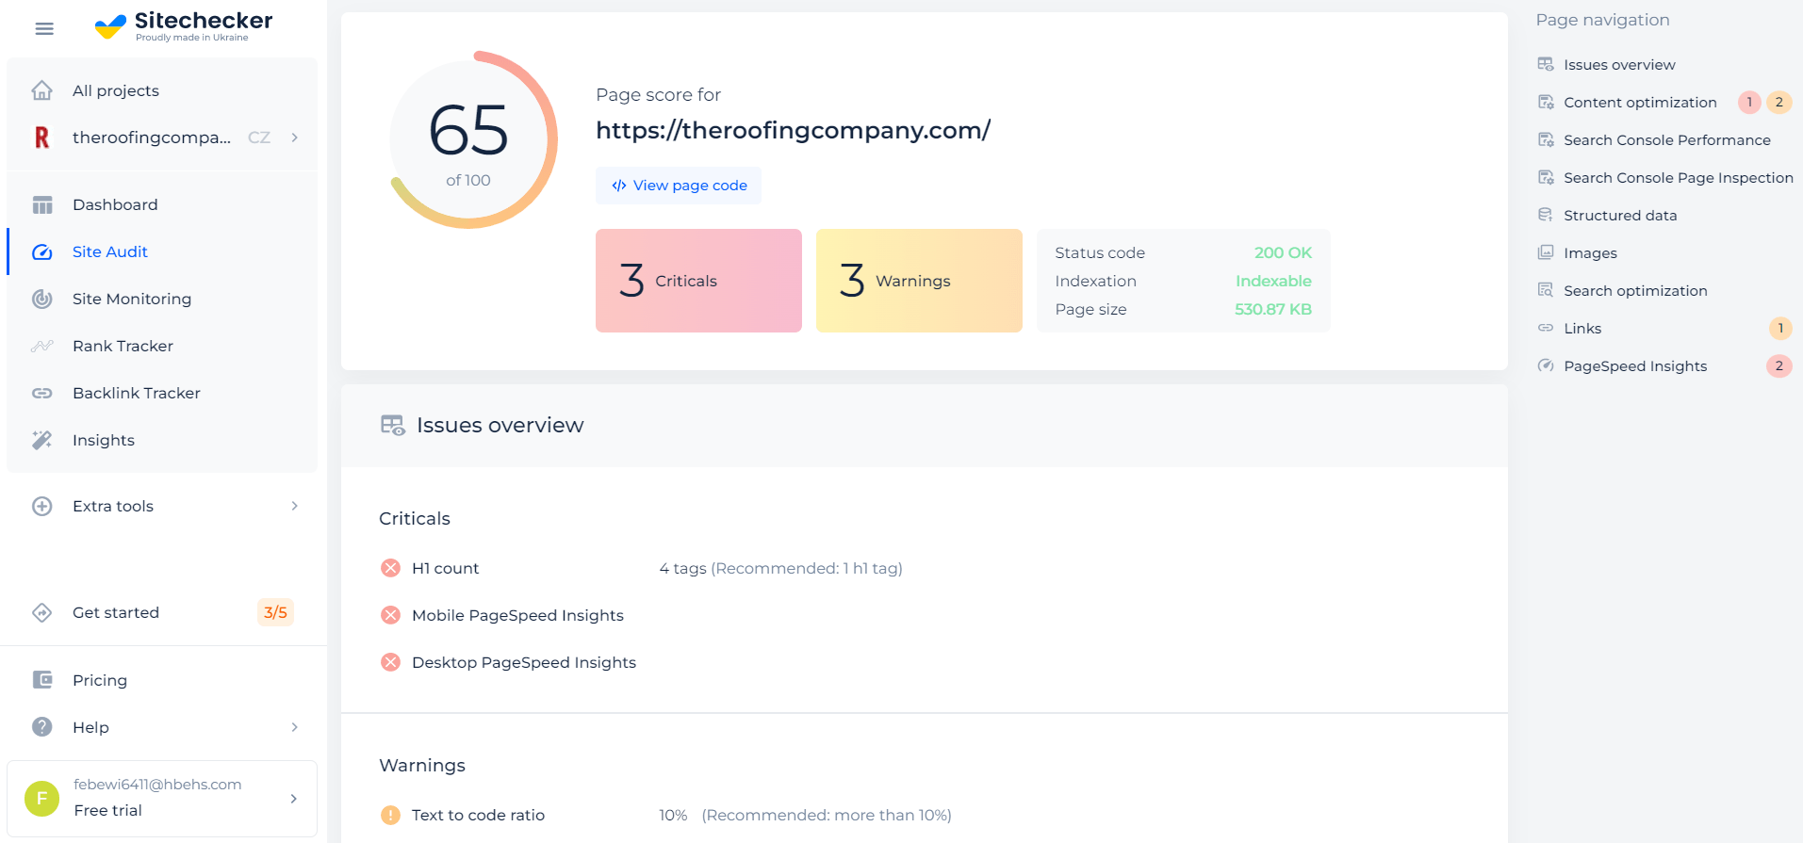Click the Site Audit gauge icon
The height and width of the screenshot is (843, 1803).
pyautogui.click(x=42, y=251)
